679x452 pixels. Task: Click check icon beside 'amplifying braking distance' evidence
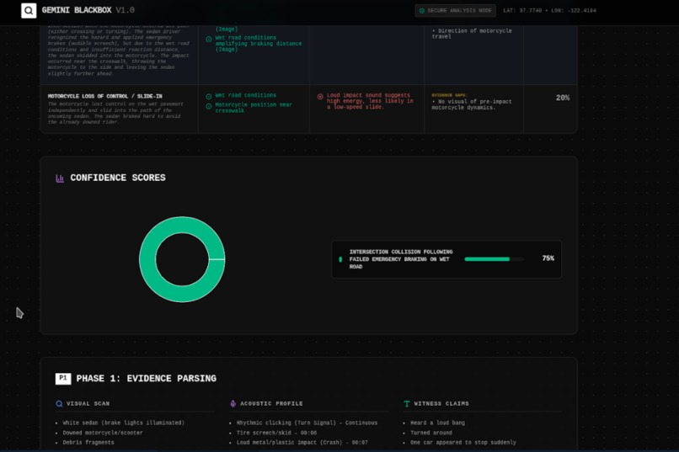[x=209, y=40]
